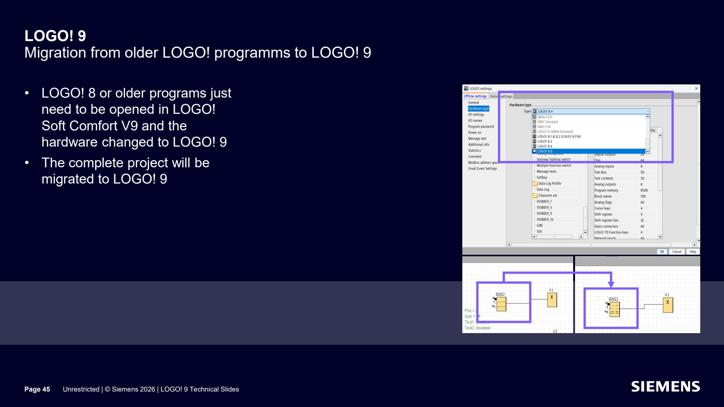Select Stairway lighting switch in the tree

[x=554, y=159]
